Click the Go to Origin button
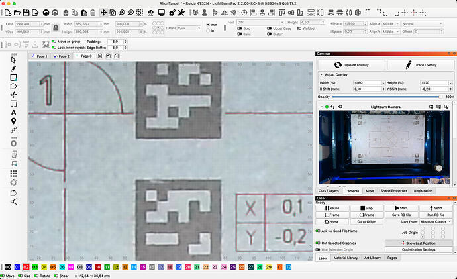457x279 pixels. click(x=367, y=222)
